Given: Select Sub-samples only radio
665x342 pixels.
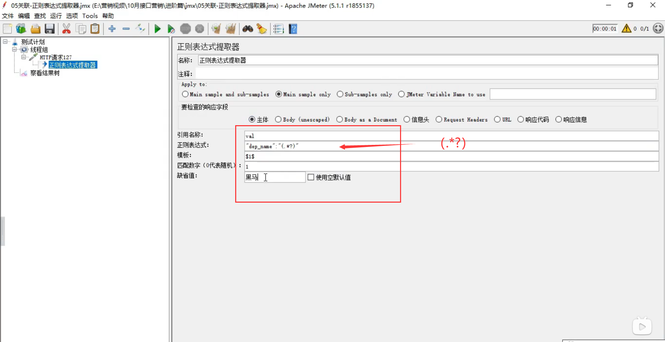Looking at the screenshot, I should (x=340, y=94).
